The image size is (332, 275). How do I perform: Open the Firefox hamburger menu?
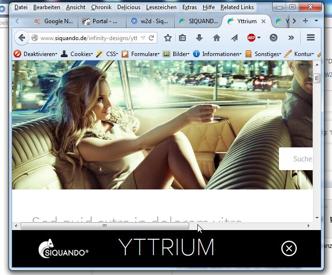coord(311,38)
